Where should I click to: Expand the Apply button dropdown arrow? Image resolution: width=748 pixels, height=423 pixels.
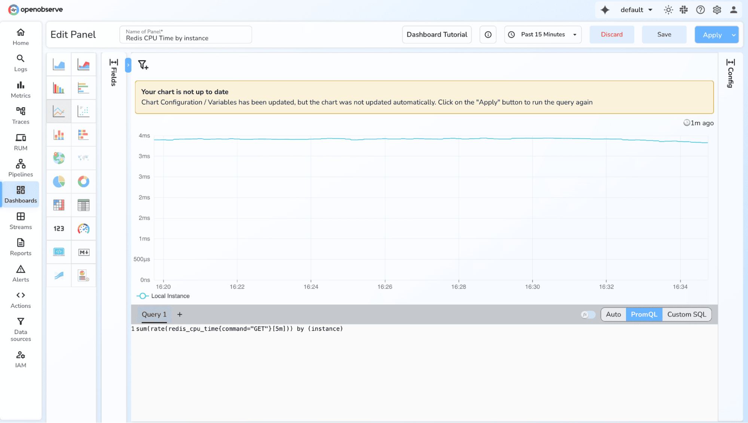(733, 35)
